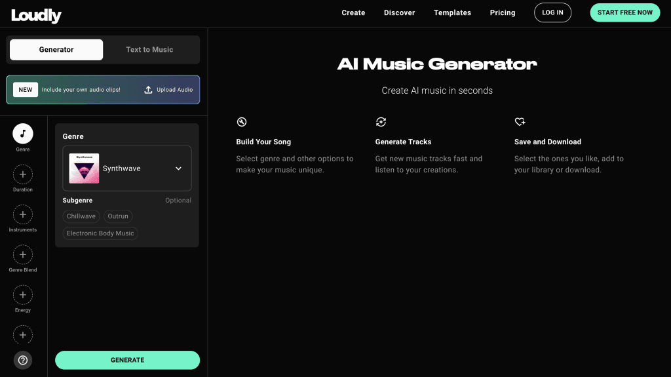The width and height of the screenshot is (671, 377).
Task: Select the Generator tab
Action: [56, 50]
